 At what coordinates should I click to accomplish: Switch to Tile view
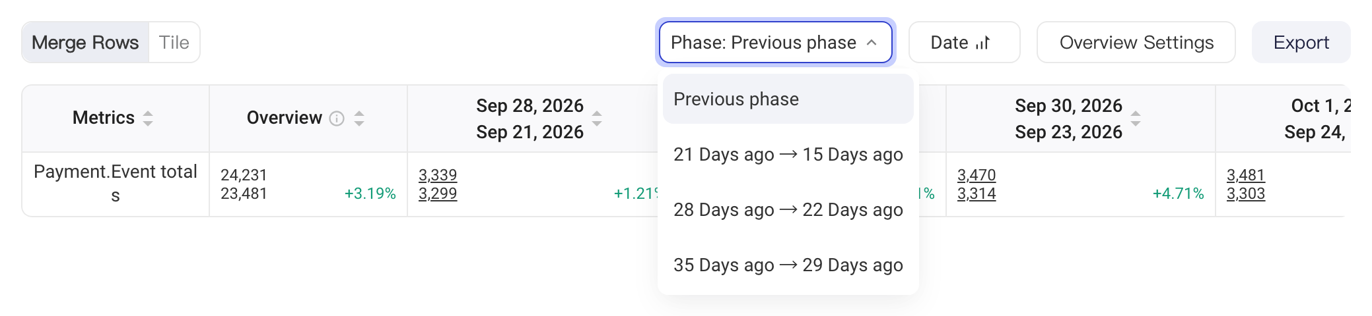click(174, 43)
